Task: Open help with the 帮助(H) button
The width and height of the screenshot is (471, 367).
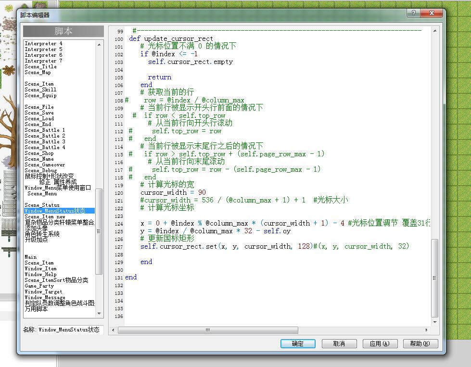Action: point(420,343)
